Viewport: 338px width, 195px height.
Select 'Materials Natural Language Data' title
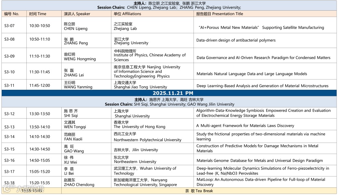click(252, 74)
